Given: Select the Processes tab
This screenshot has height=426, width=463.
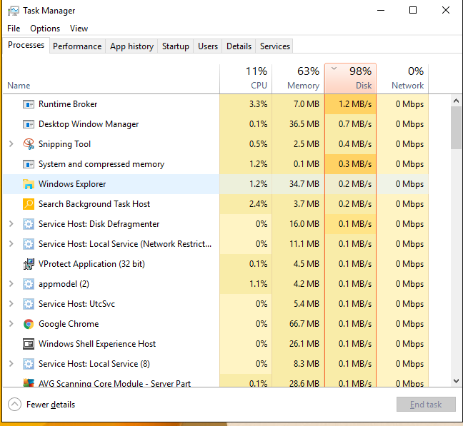Looking at the screenshot, I should click(x=26, y=45).
